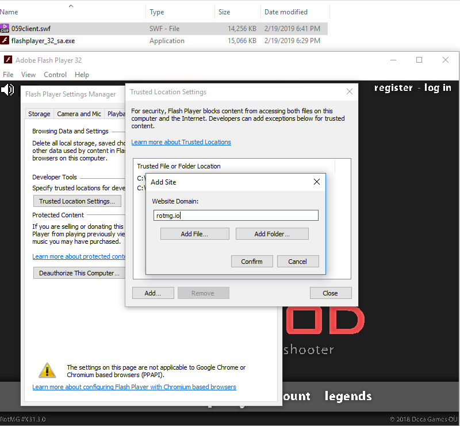Viewport: 460px width, 426px height.
Task: Close the Trusted Location Settings window
Action: [350, 91]
